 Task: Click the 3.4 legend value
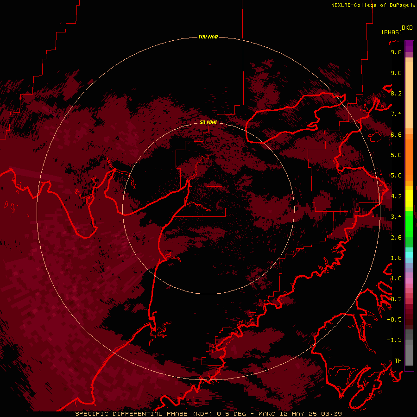(x=396, y=217)
